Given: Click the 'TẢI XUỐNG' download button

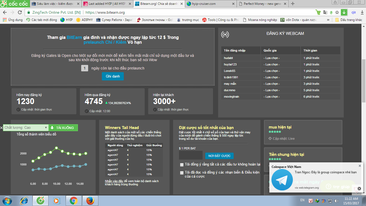Looking at the screenshot, I should coord(63,128).
